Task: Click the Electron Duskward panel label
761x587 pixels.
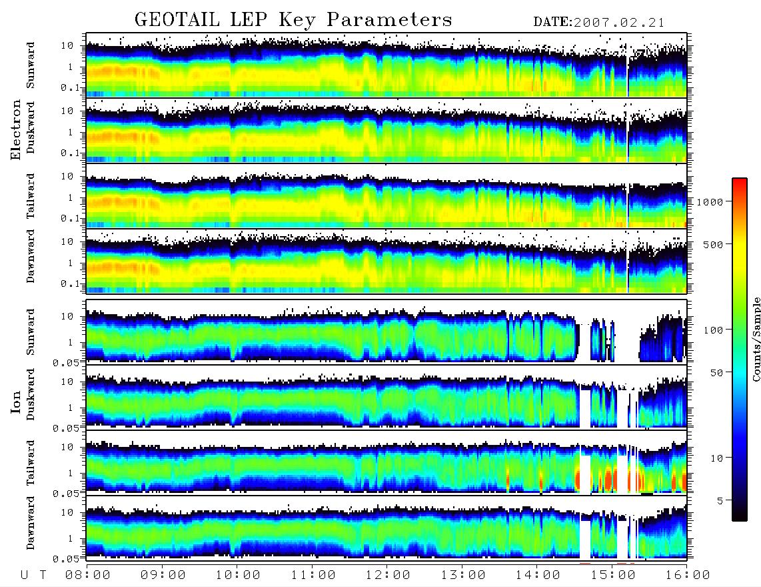Action: [x=31, y=127]
